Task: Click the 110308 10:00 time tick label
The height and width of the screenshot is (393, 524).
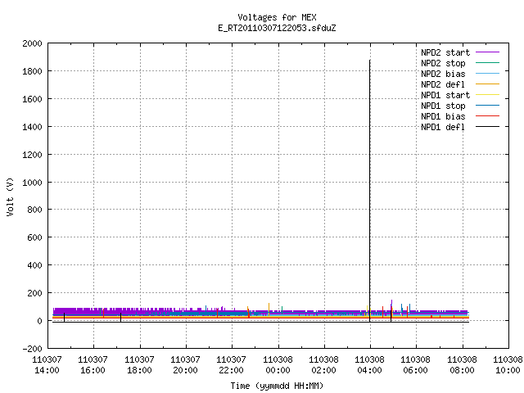Action: tap(508, 365)
